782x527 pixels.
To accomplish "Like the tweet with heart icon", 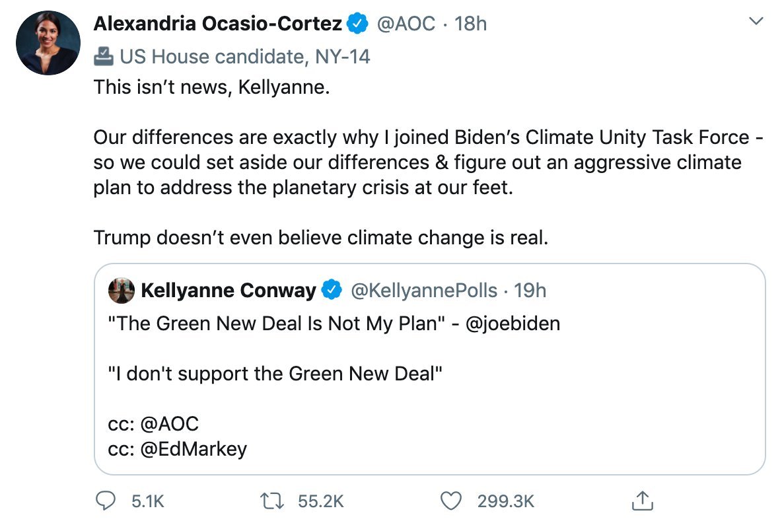I will click(451, 501).
